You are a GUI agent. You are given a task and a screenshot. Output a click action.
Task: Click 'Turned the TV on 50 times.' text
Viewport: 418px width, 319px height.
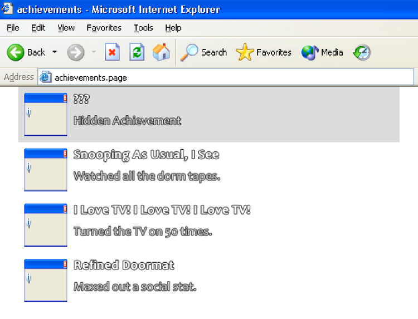pyautogui.click(x=143, y=232)
